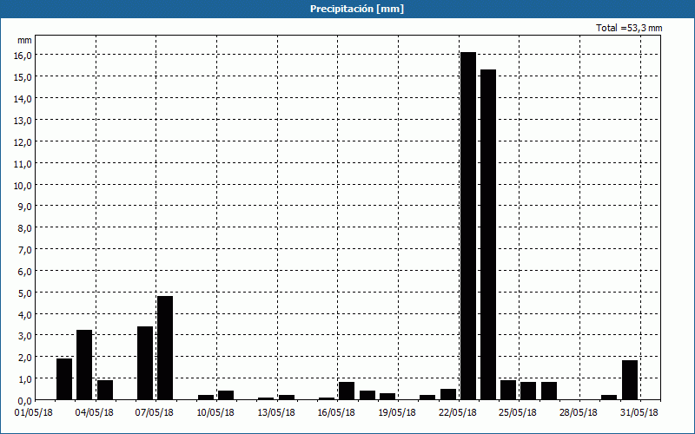This screenshot has height=434, width=695.
Task: Select the 8,0 y-axis value
Action: 24,228
